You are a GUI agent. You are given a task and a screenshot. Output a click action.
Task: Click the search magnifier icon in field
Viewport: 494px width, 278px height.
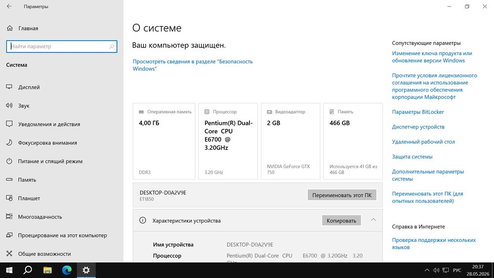112,46
